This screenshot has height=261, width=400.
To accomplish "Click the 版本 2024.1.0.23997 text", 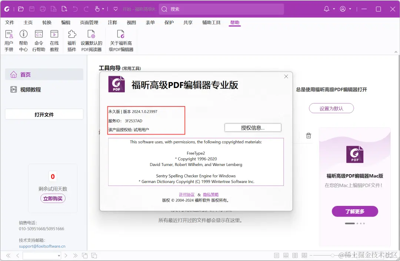I will 140,112.
